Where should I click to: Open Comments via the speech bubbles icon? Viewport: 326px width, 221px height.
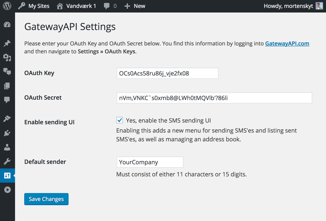coord(7,72)
